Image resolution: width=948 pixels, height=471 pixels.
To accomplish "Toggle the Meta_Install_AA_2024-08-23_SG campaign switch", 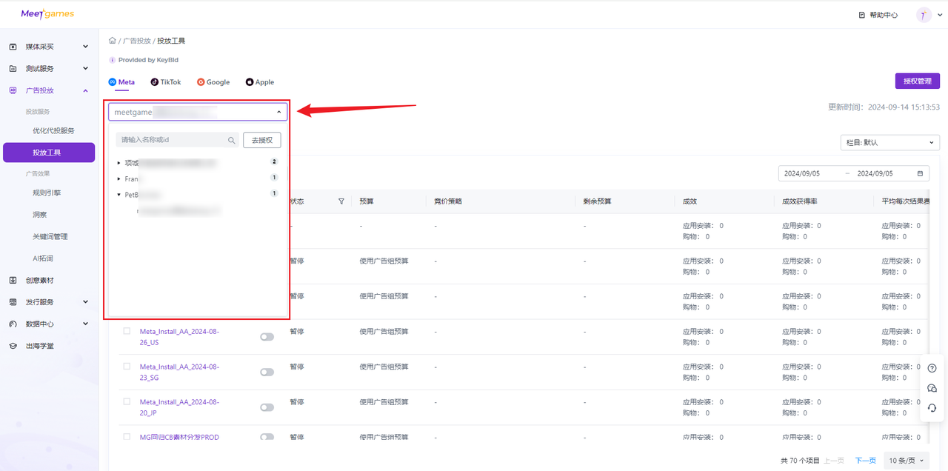I will tap(267, 373).
